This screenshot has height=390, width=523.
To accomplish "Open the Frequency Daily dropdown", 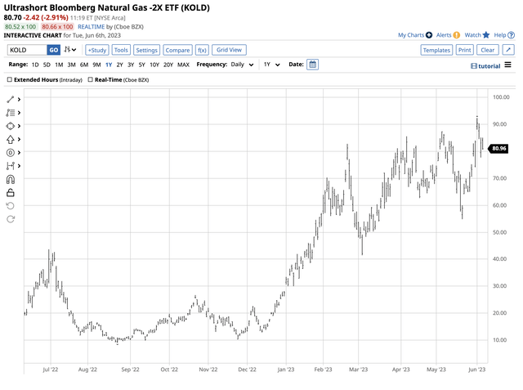I will (x=242, y=65).
